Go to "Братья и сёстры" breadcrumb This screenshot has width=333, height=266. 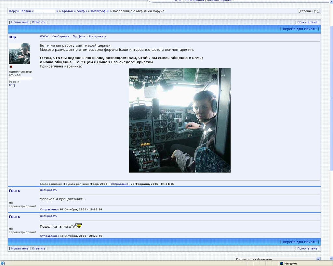[x=74, y=11]
